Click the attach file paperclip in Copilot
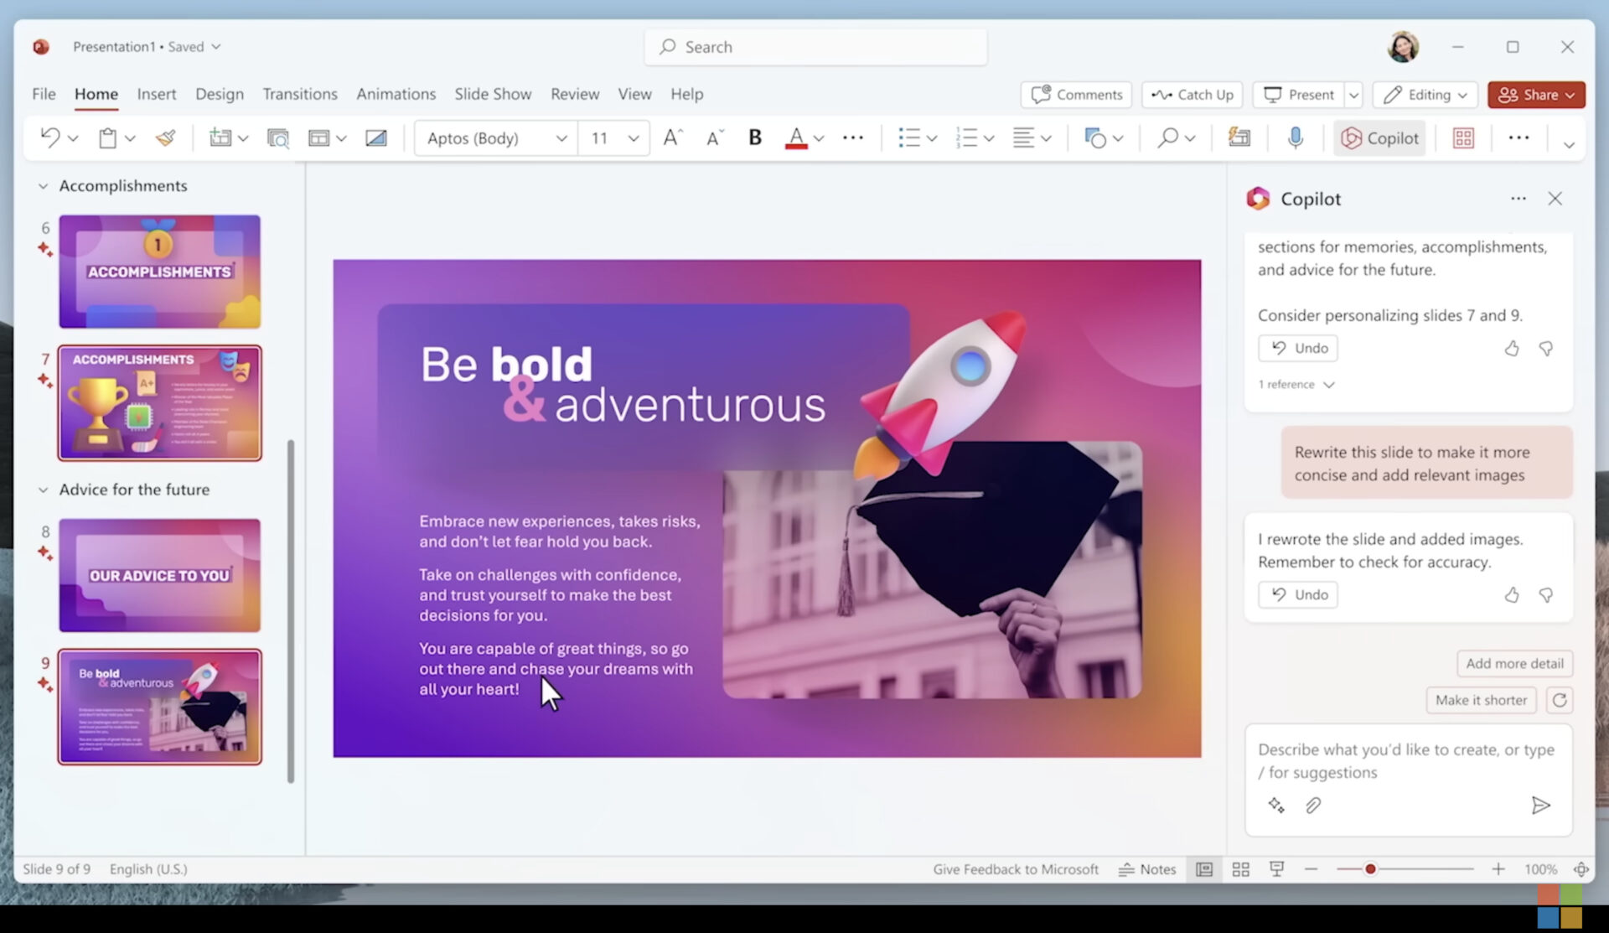 tap(1313, 806)
